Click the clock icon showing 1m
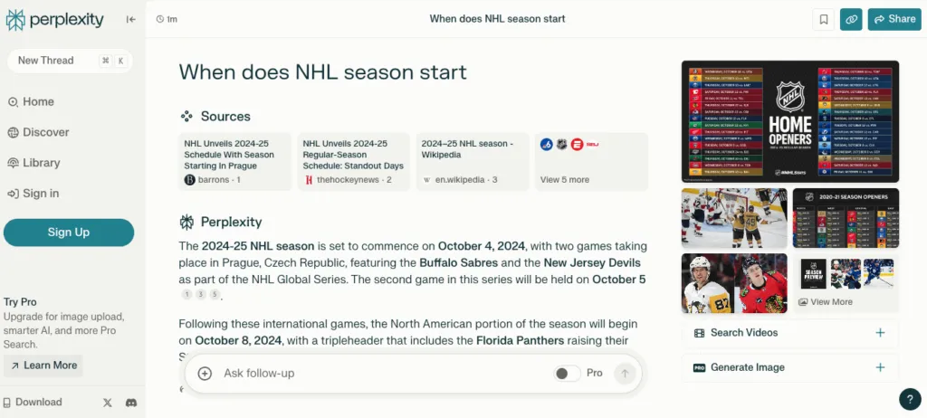The height and width of the screenshot is (418, 927). (159, 20)
